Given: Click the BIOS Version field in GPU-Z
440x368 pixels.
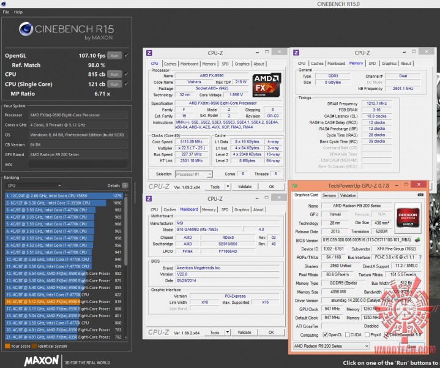Looking at the screenshot, I should point(367,240).
